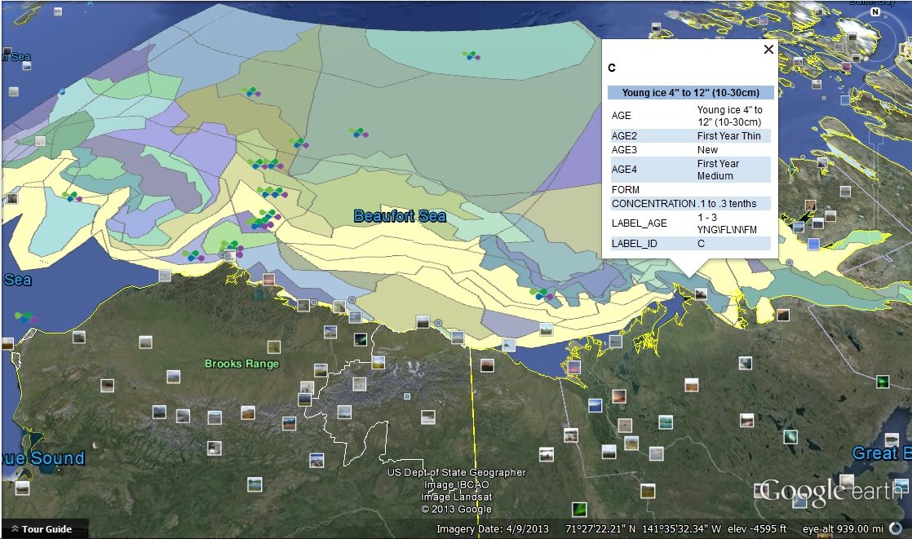Click the eye alt 939.00 mi readout
912x539 pixels.
843,528
